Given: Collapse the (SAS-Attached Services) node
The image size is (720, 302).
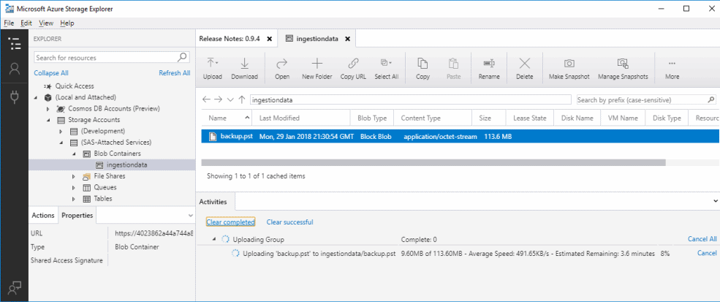Looking at the screenshot, I should coord(61,143).
